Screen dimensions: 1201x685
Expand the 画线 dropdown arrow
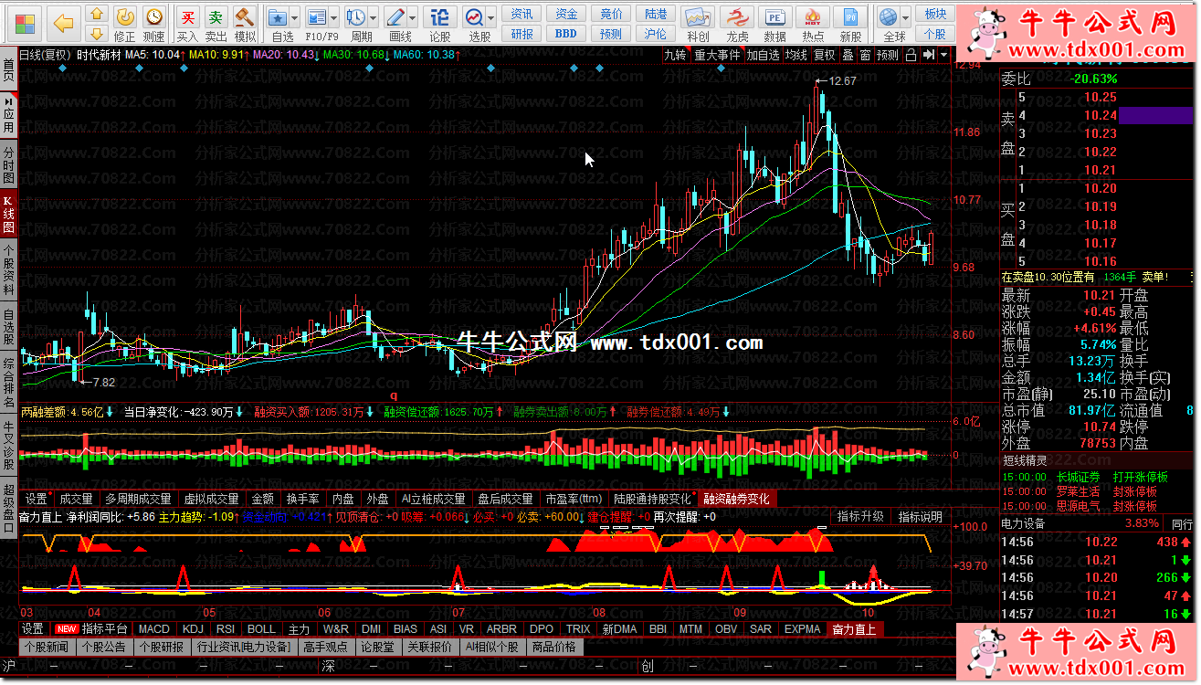414,17
